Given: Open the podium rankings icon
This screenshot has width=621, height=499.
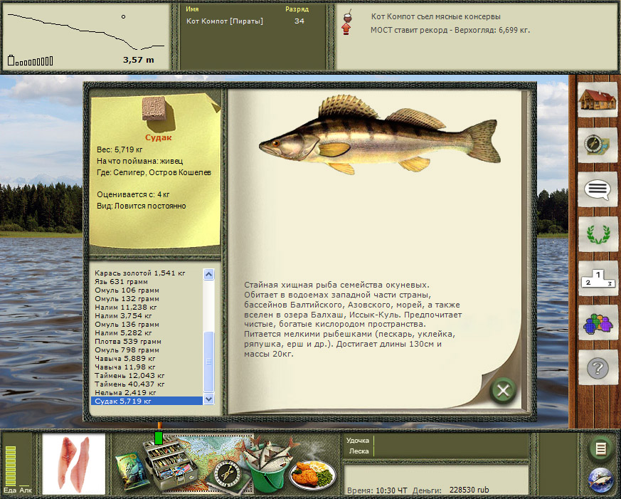Looking at the screenshot, I should click(596, 278).
